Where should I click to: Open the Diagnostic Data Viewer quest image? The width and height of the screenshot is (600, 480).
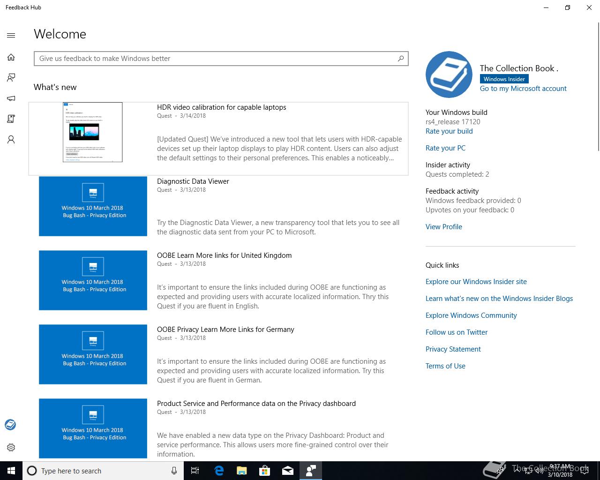(x=93, y=206)
